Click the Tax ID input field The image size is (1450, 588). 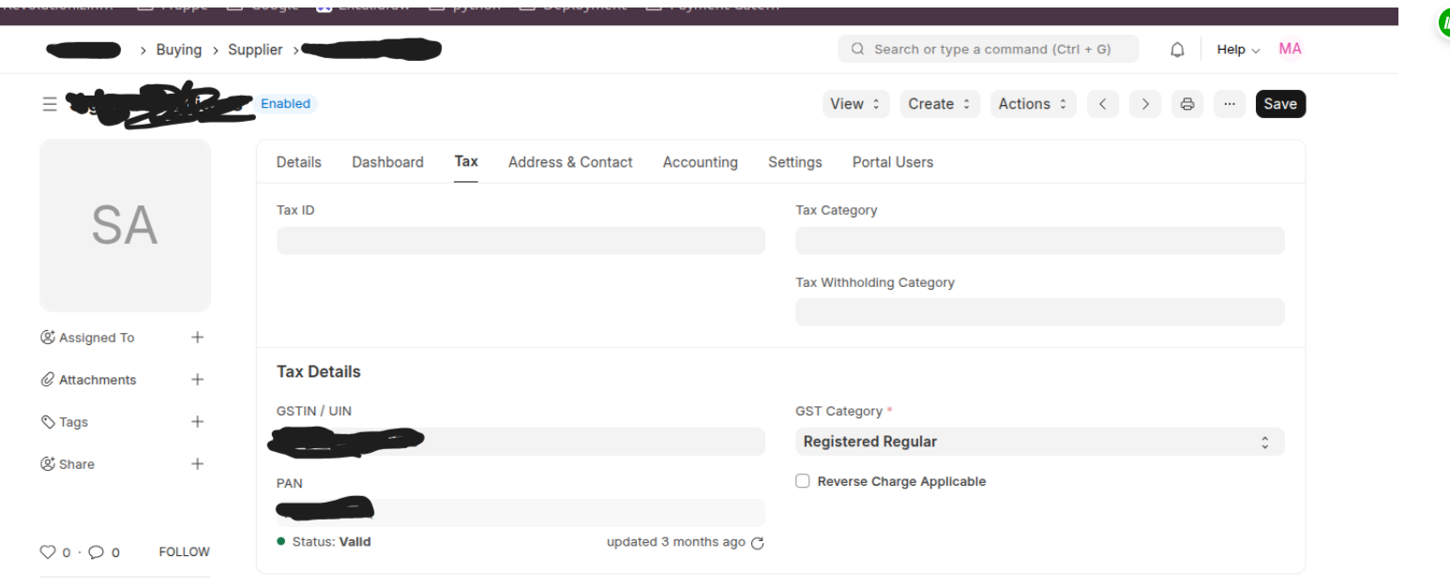click(x=521, y=241)
